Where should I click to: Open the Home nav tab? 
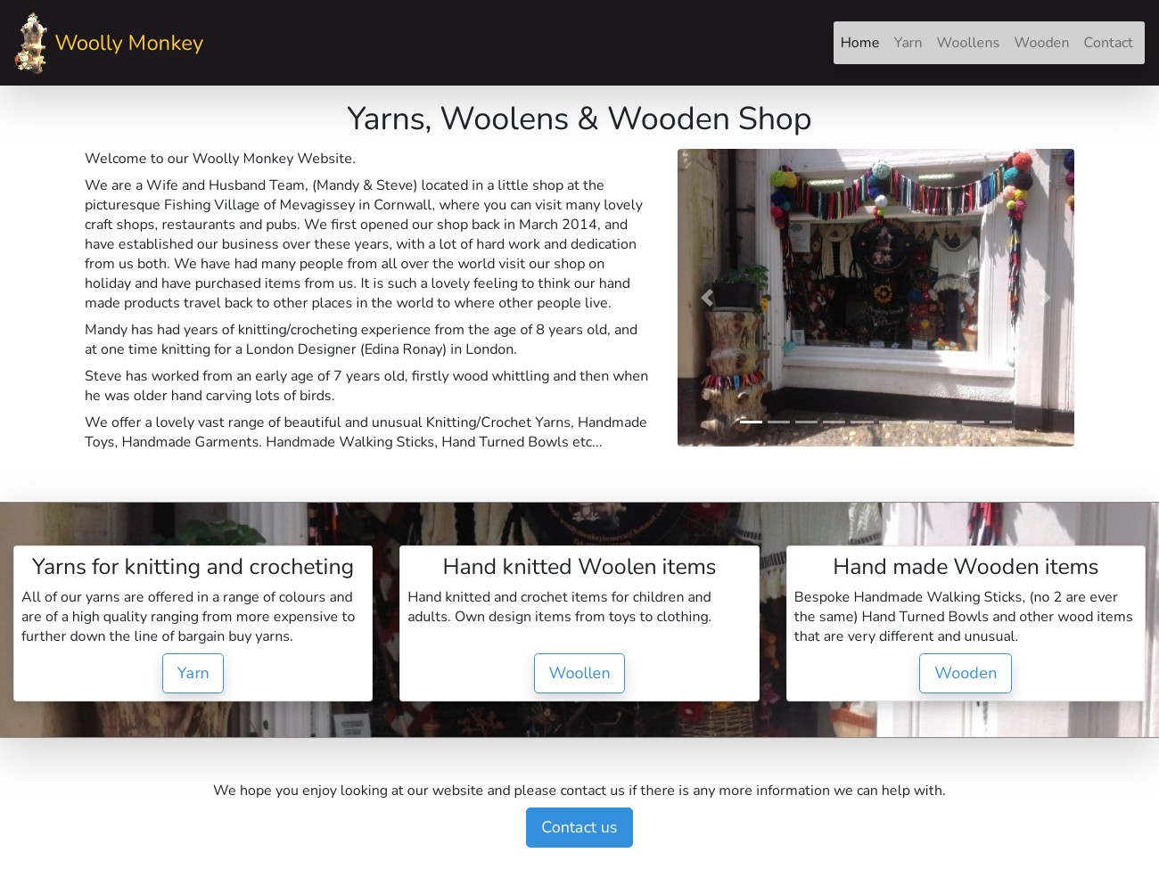tap(859, 43)
